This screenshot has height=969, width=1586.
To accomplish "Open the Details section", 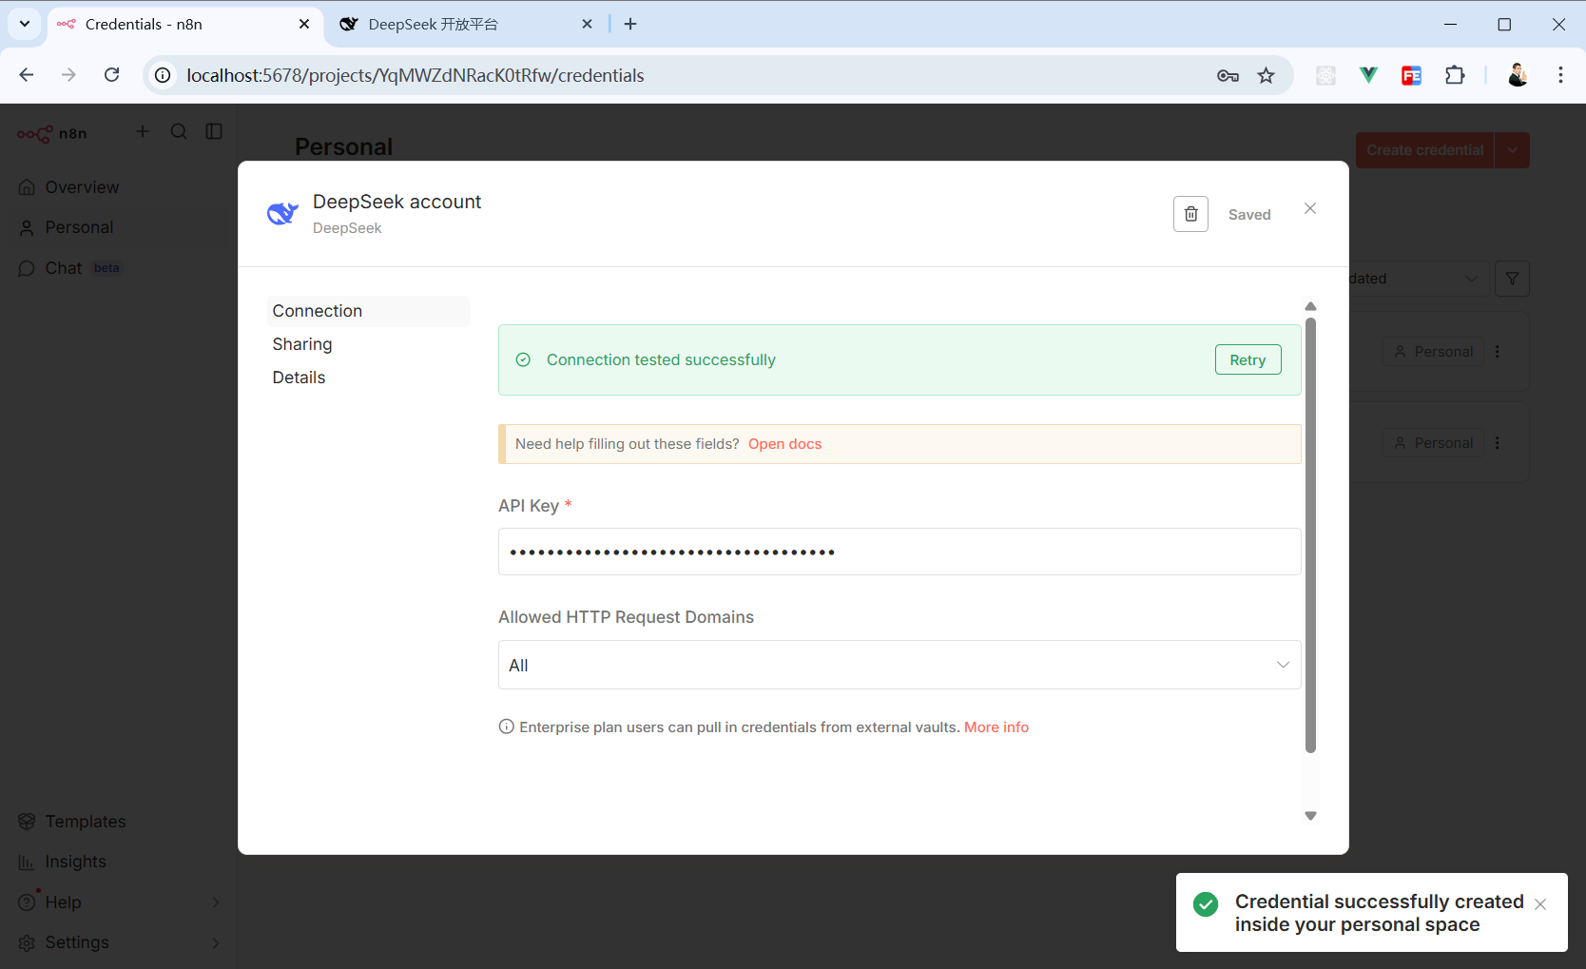I will coord(299,378).
